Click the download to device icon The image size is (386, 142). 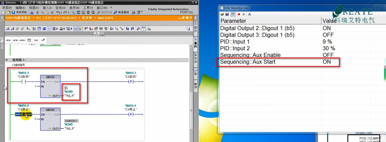79,12
